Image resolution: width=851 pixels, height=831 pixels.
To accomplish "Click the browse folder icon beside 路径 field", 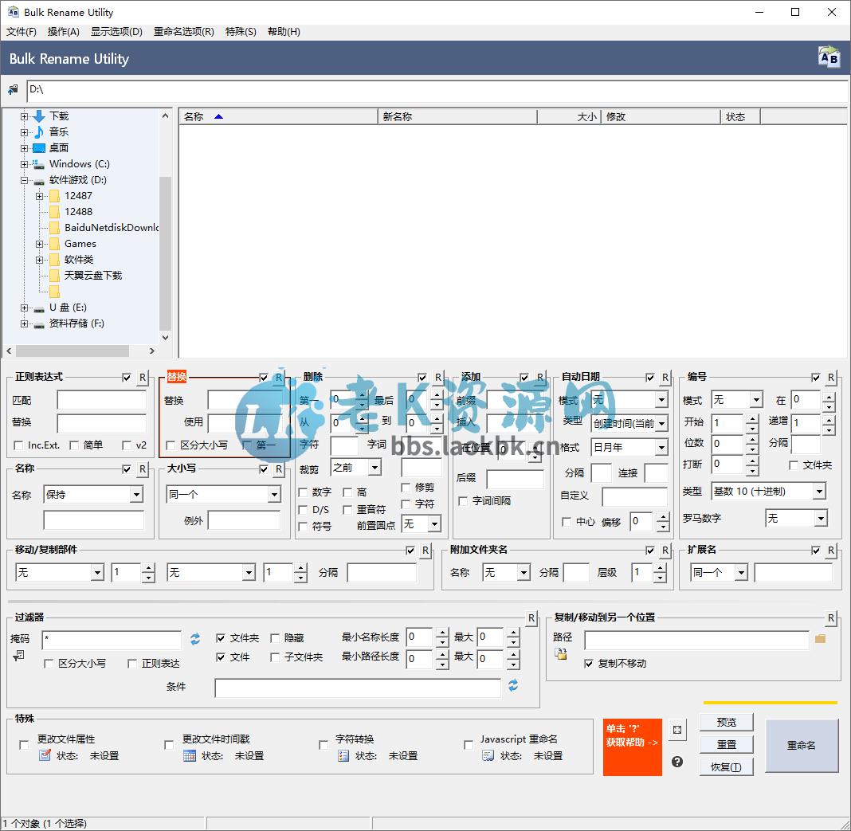I will coord(820,639).
